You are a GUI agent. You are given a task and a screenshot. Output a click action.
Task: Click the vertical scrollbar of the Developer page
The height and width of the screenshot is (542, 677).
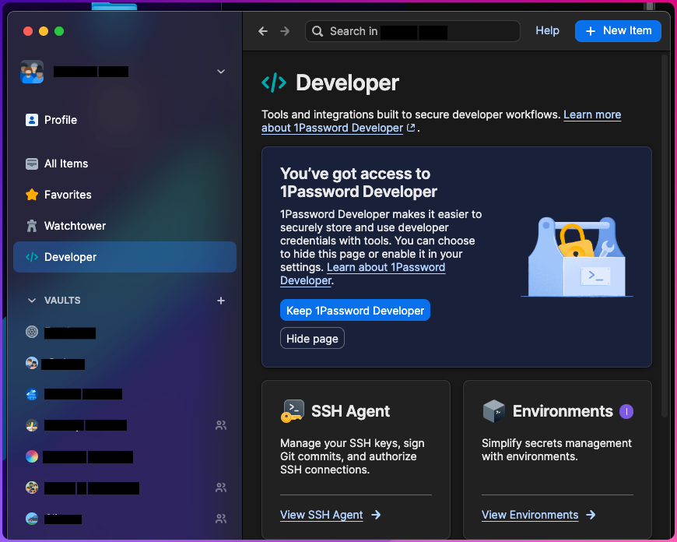pos(665,235)
